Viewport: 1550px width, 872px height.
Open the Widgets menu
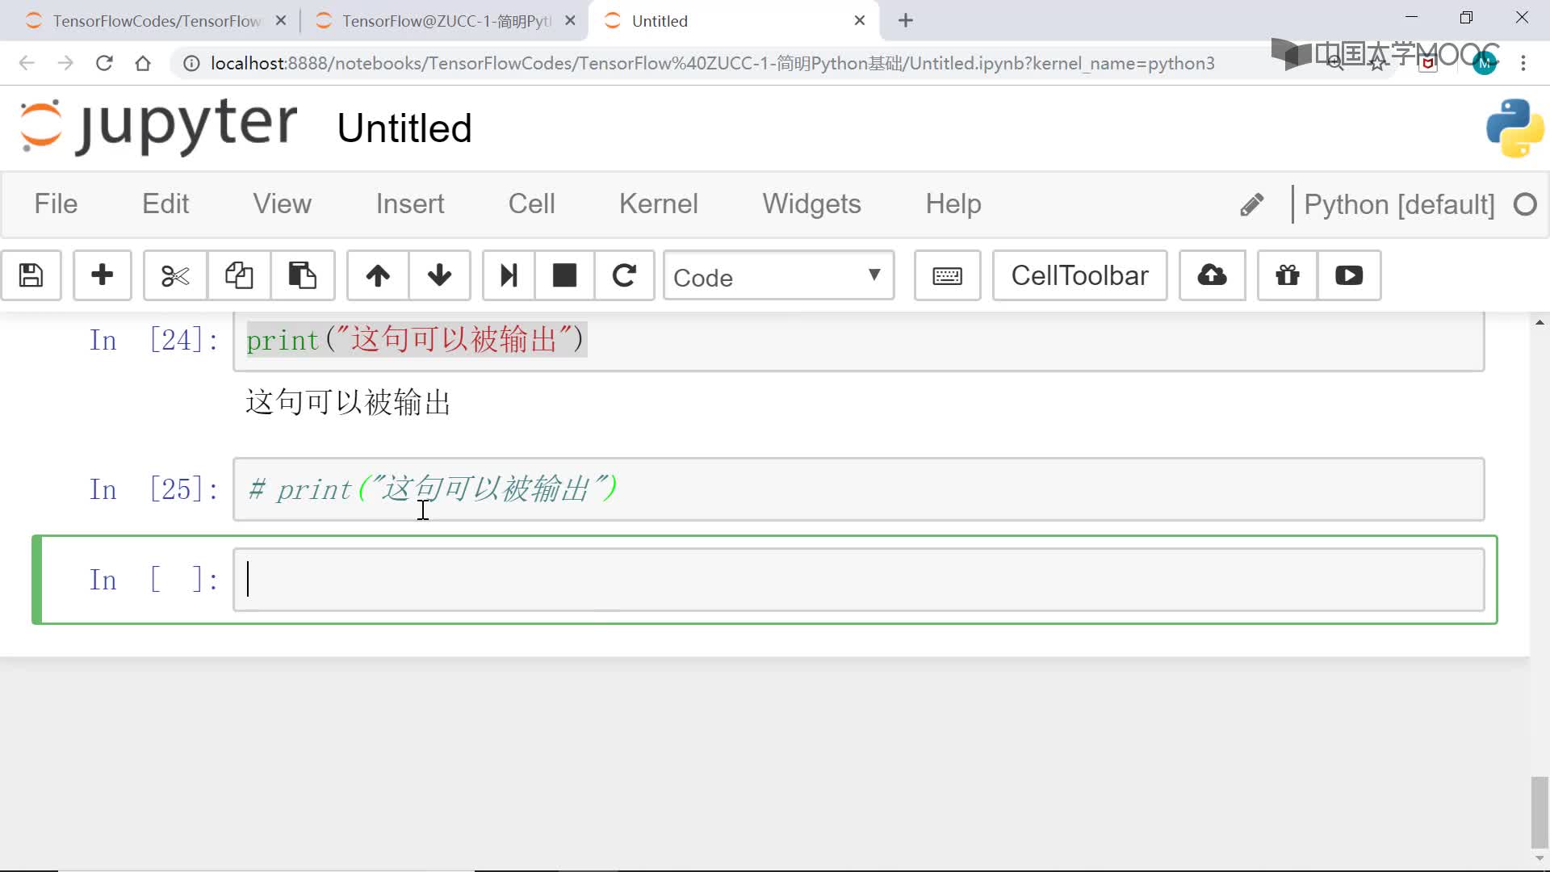tap(812, 204)
